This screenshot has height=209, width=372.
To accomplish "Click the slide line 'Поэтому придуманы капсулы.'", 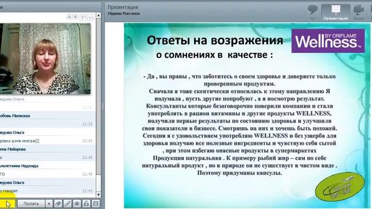I will click(x=239, y=173).
